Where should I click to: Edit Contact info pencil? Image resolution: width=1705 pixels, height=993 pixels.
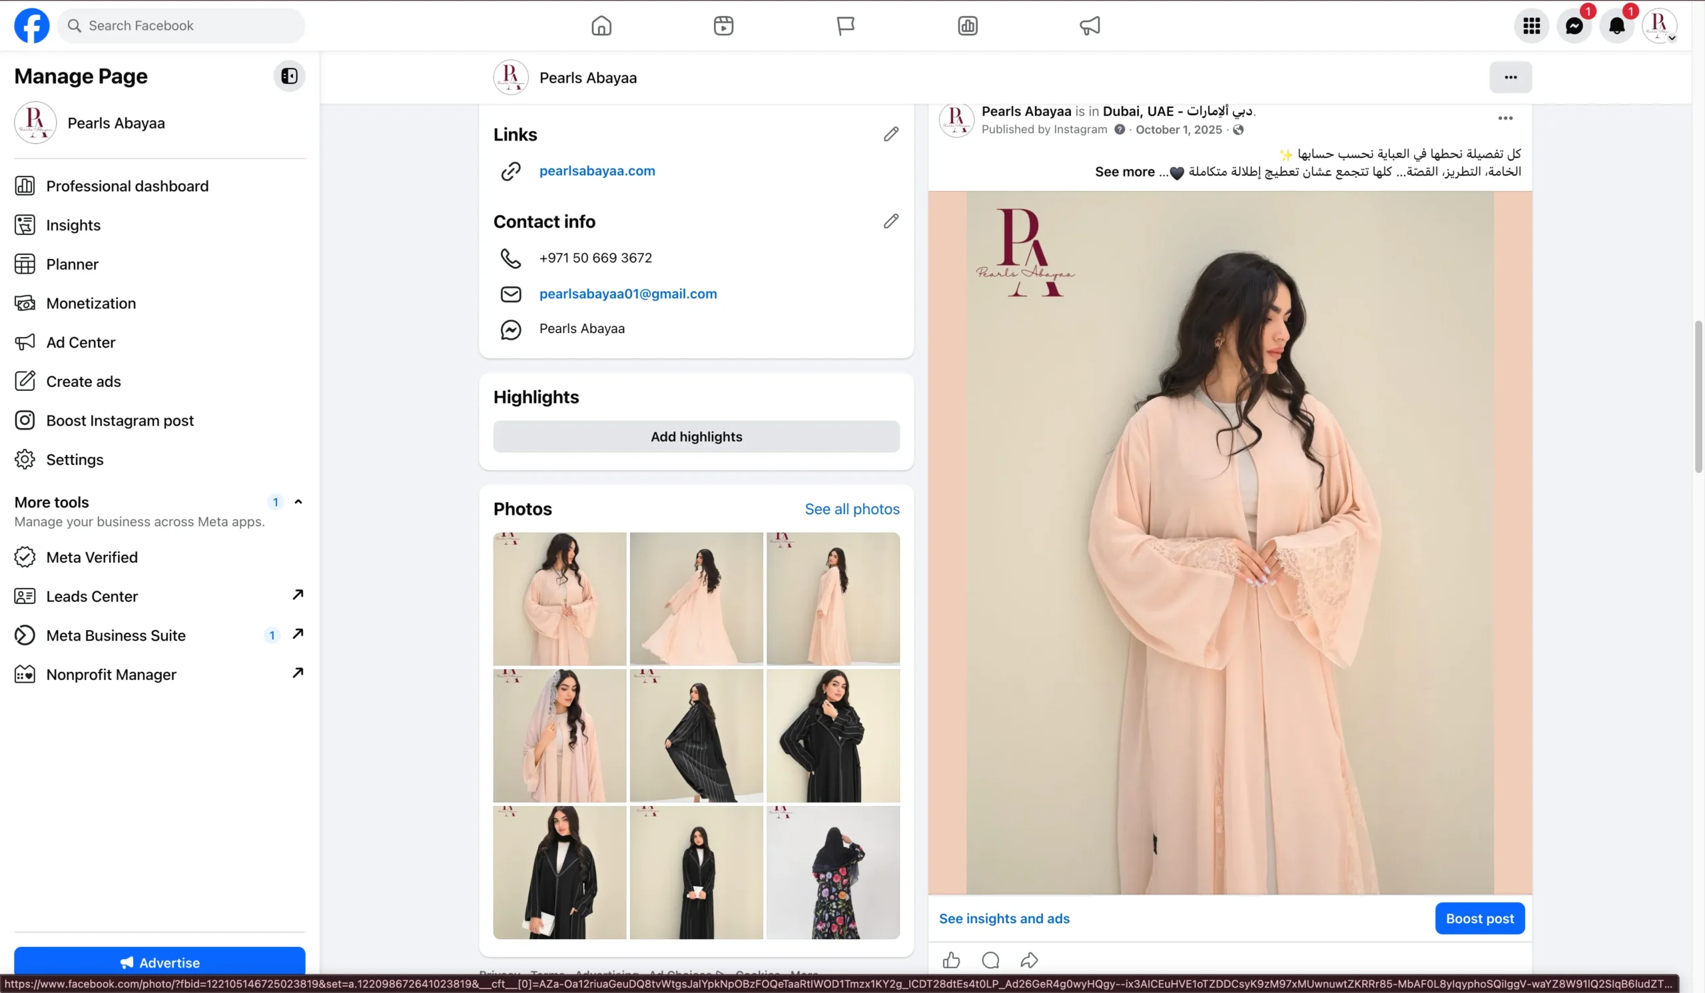click(x=891, y=221)
